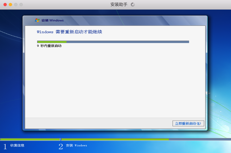Viewport: 231px width, 153px height.
Task: Click the Windows flag logo in installer title
Action: [37, 20]
